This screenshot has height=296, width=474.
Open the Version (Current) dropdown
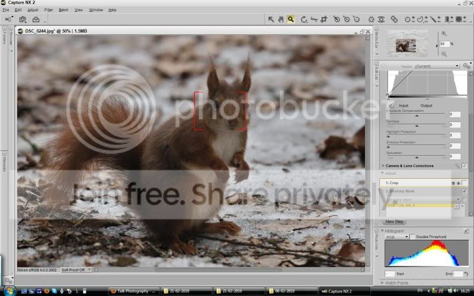[437, 66]
